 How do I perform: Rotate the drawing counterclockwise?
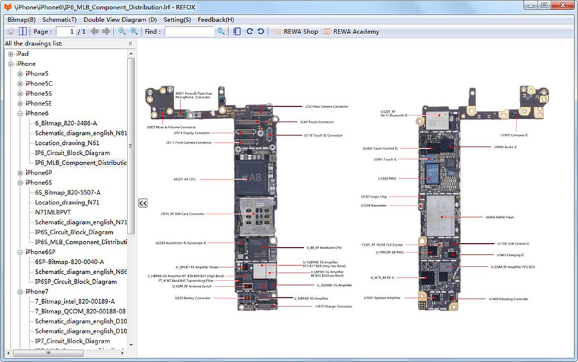(x=260, y=31)
